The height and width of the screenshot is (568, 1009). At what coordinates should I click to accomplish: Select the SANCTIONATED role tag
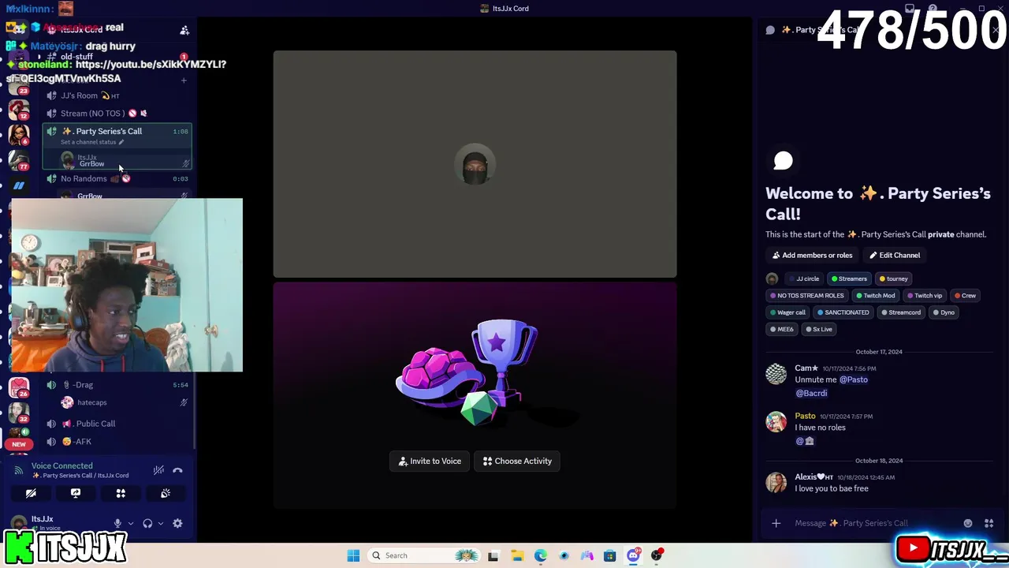tap(843, 312)
